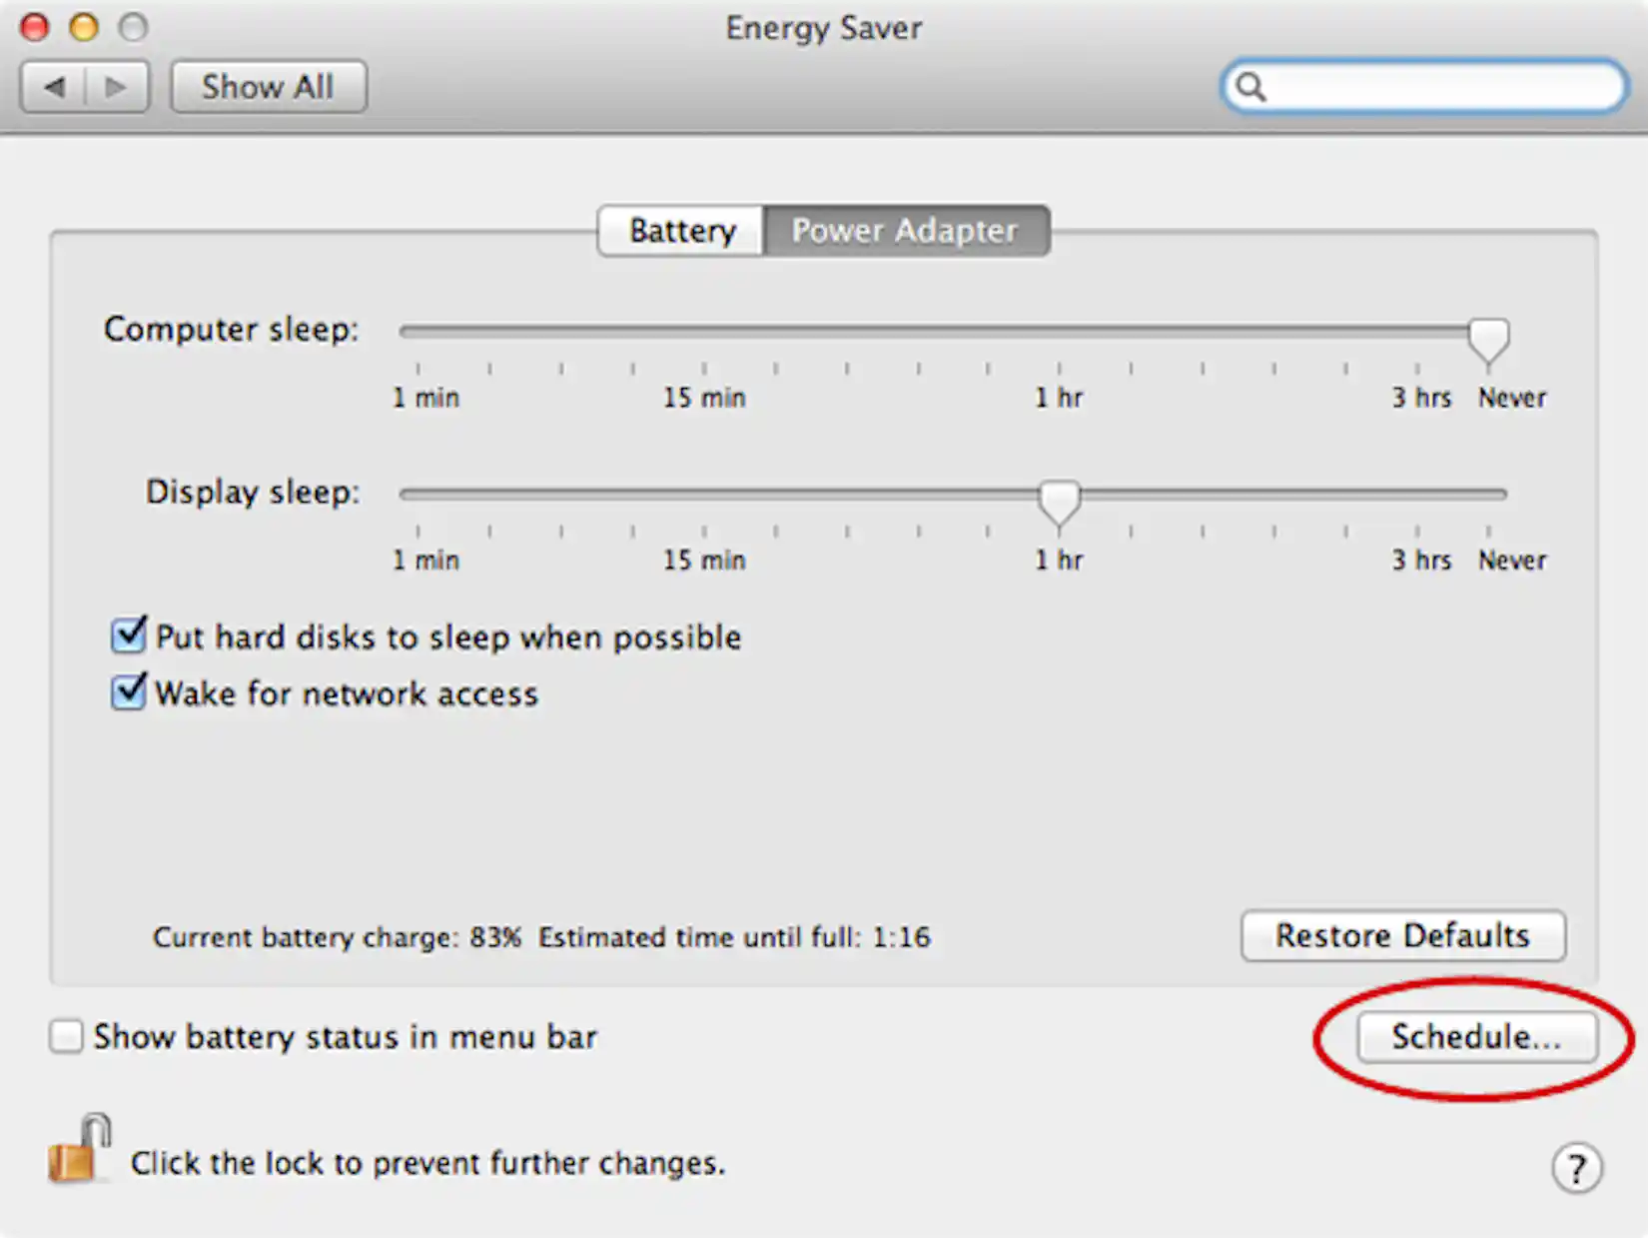Image resolution: width=1648 pixels, height=1238 pixels.
Task: Click the Never label on Computer sleep scale
Action: (1511, 397)
